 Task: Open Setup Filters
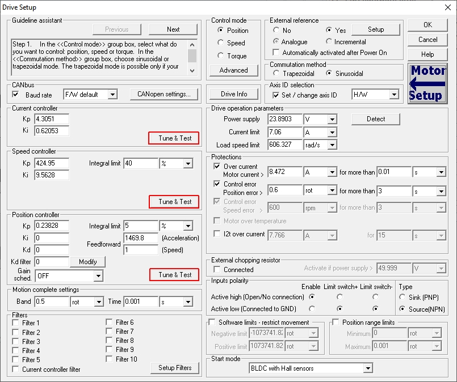coord(175,368)
